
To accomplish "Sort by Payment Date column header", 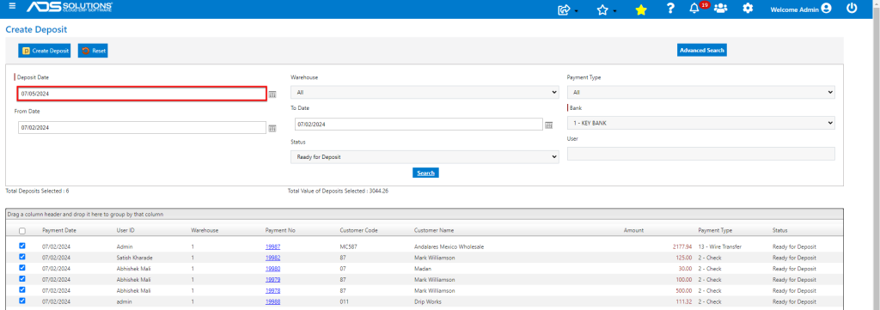I will (59, 230).
